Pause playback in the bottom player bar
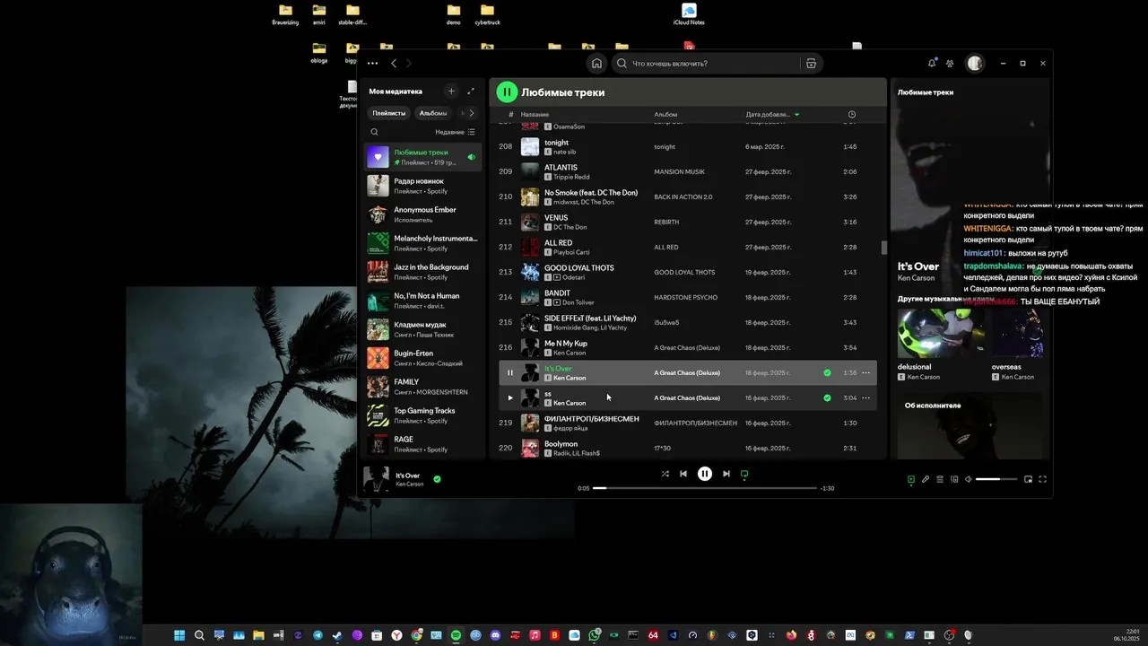This screenshot has height=646, width=1148. pos(705,474)
